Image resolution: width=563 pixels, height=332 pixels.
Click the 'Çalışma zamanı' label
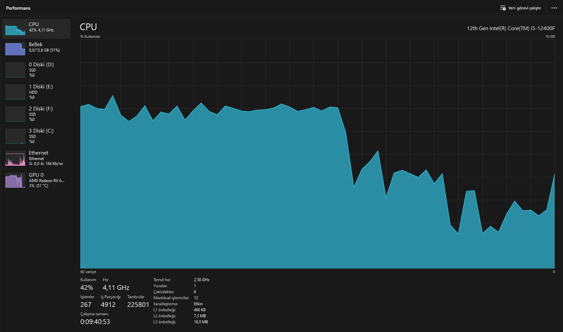[94, 314]
